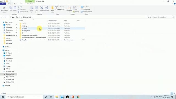Image resolution: width=176 pixels, height=99 pixels.
Task: Click the Start button on taskbar
Action: tap(2, 97)
